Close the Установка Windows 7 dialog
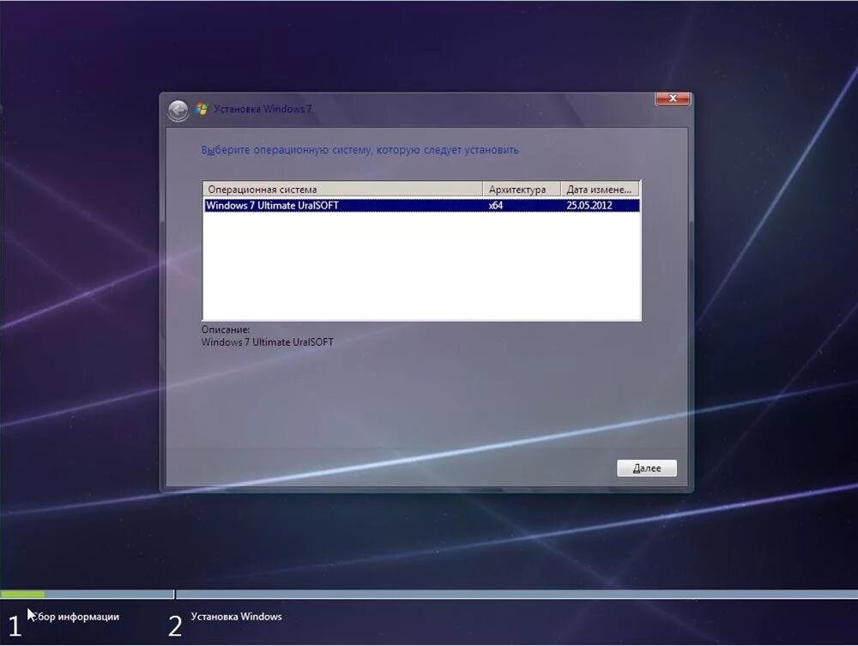The image size is (858, 646). click(673, 99)
